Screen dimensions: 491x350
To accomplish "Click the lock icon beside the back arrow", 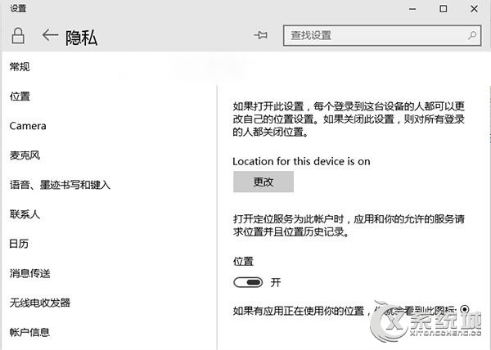I will coord(18,36).
